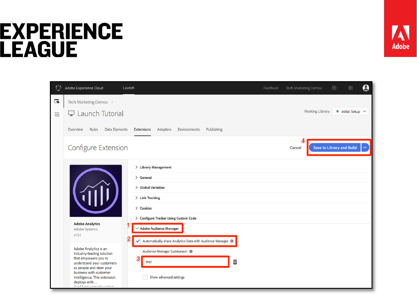
Task: Click the breadcrumb chevron after Tech Marketing Demos
Action: [112, 102]
